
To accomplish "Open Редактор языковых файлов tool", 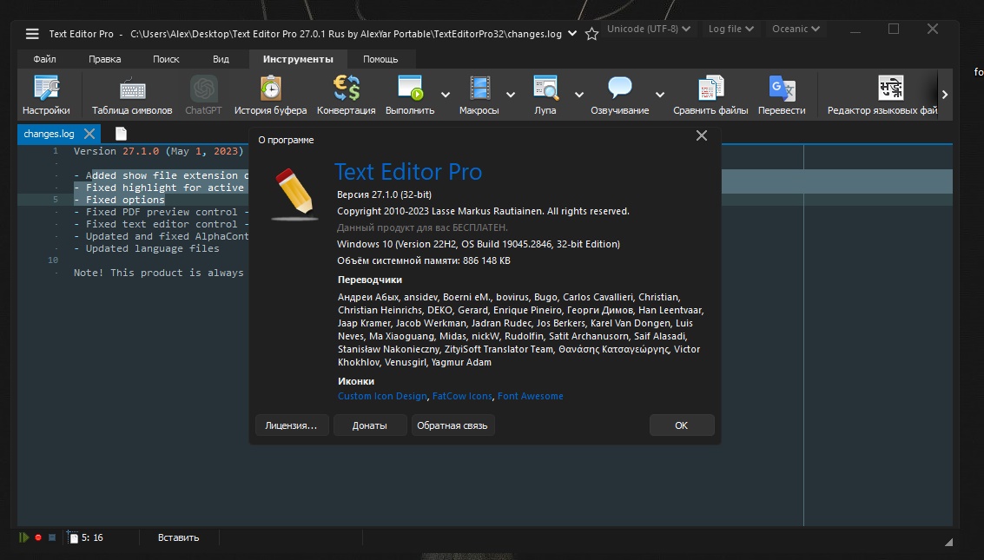I will (x=882, y=95).
